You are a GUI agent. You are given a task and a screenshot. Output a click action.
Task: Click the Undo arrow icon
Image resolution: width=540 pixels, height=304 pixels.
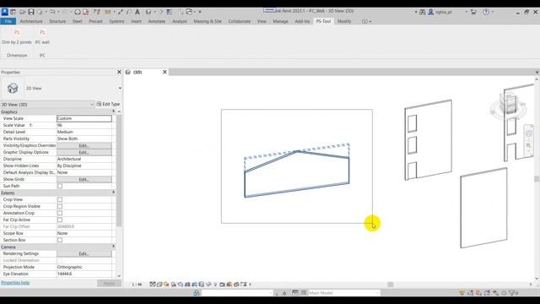coord(51,12)
